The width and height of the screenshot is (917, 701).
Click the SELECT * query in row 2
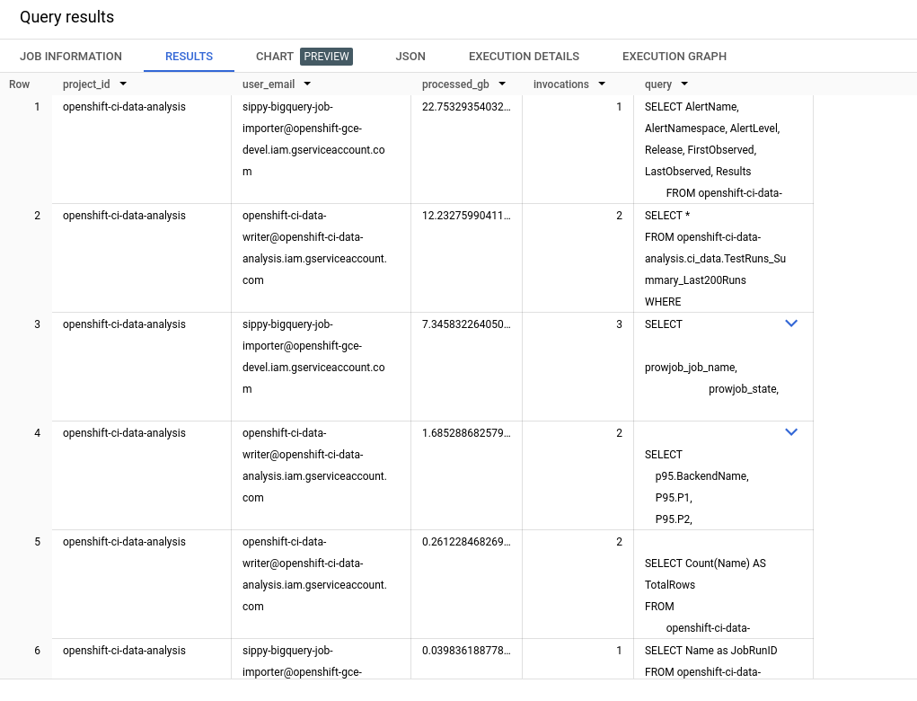(667, 216)
